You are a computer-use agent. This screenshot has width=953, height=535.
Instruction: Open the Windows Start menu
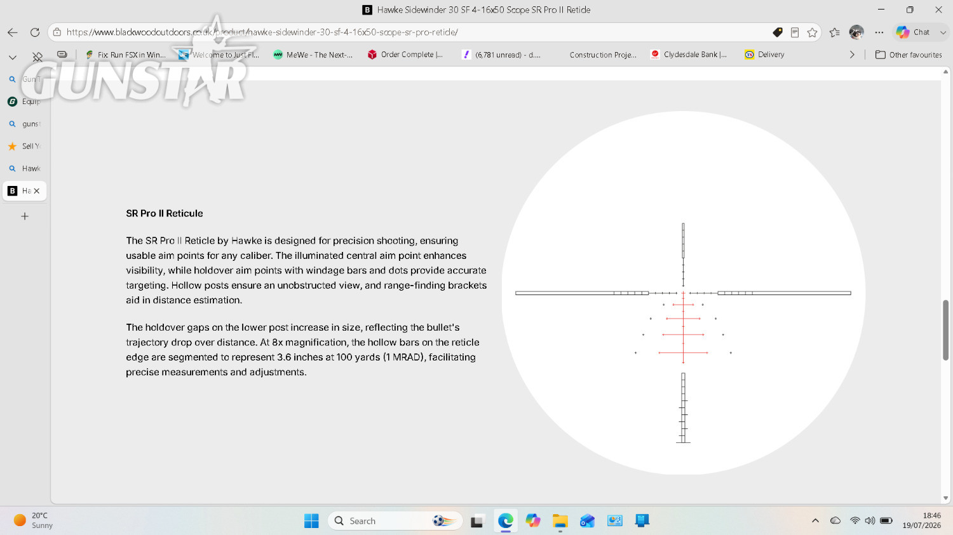[x=311, y=521]
